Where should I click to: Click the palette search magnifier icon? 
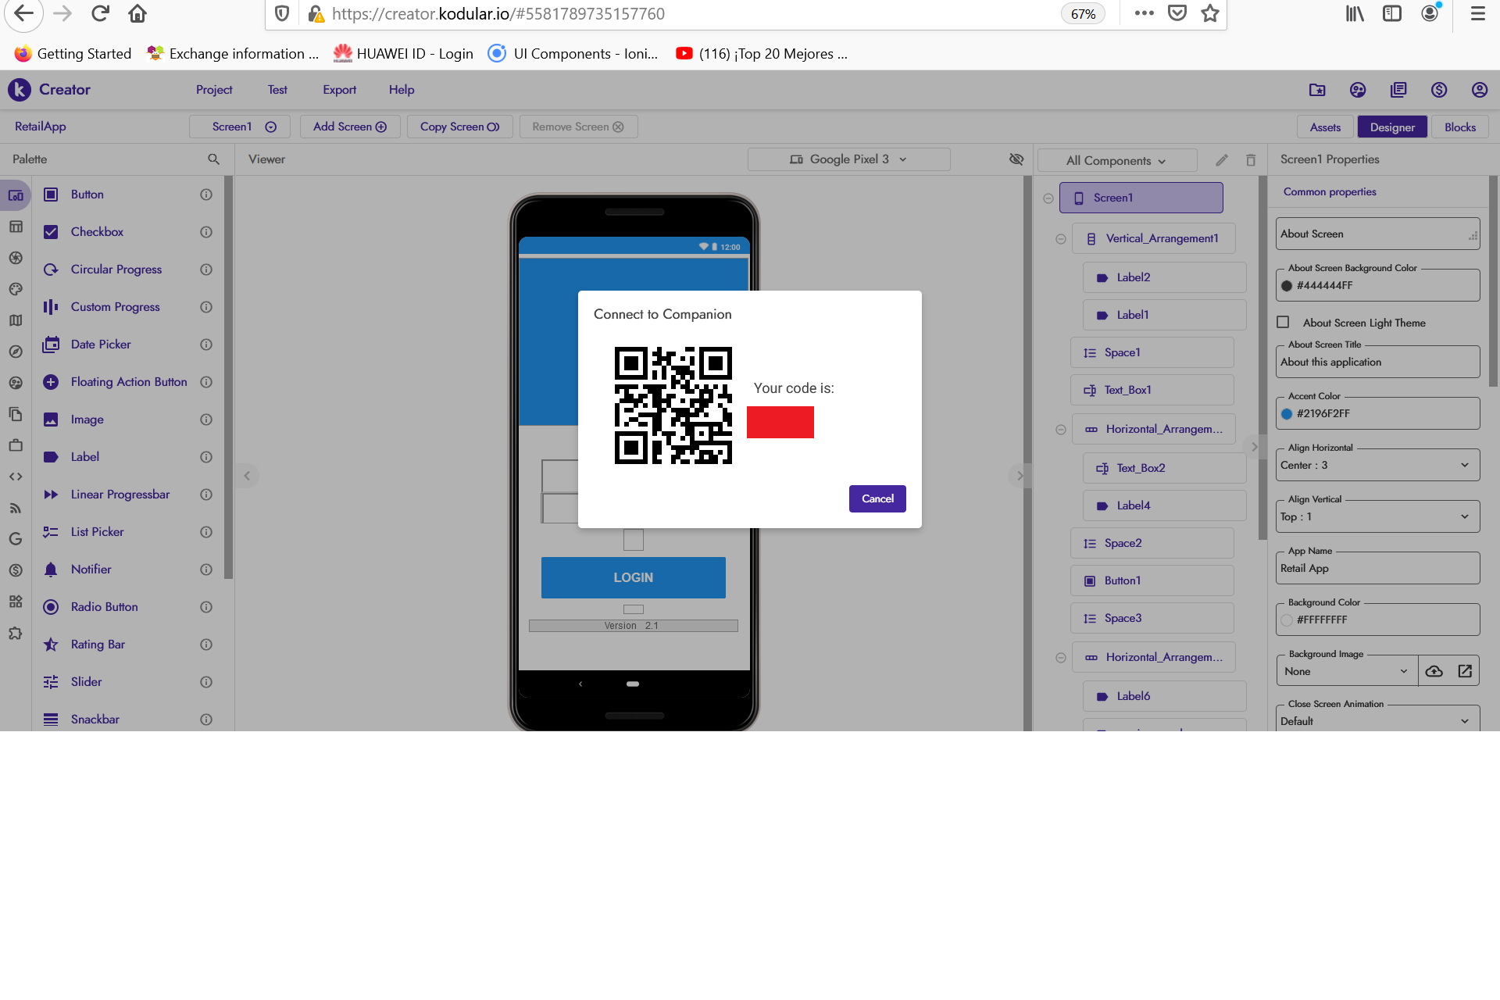213,159
